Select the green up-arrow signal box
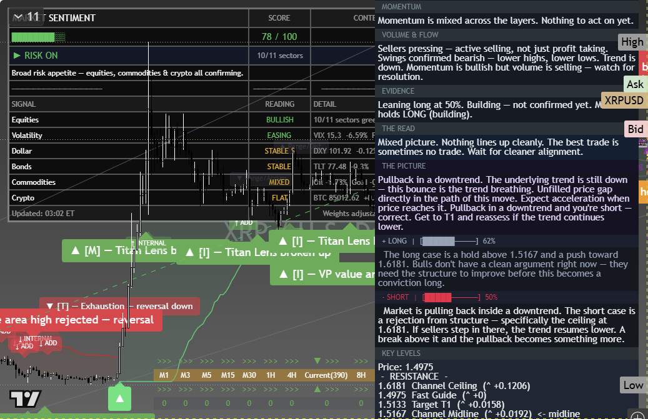The image size is (648, 419). [119, 398]
